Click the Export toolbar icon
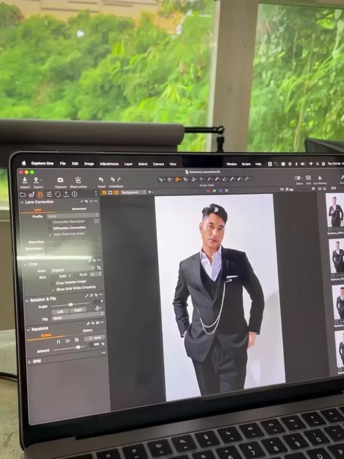Image resolution: width=344 pixels, height=459 pixels. (37, 180)
